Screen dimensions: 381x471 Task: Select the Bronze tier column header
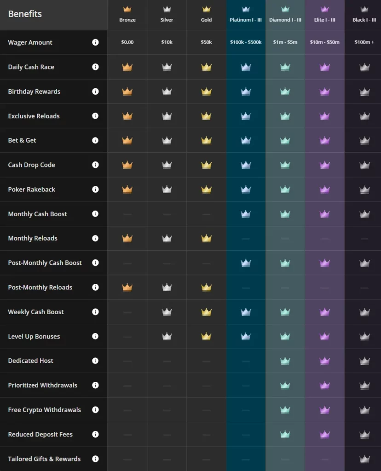click(x=127, y=14)
